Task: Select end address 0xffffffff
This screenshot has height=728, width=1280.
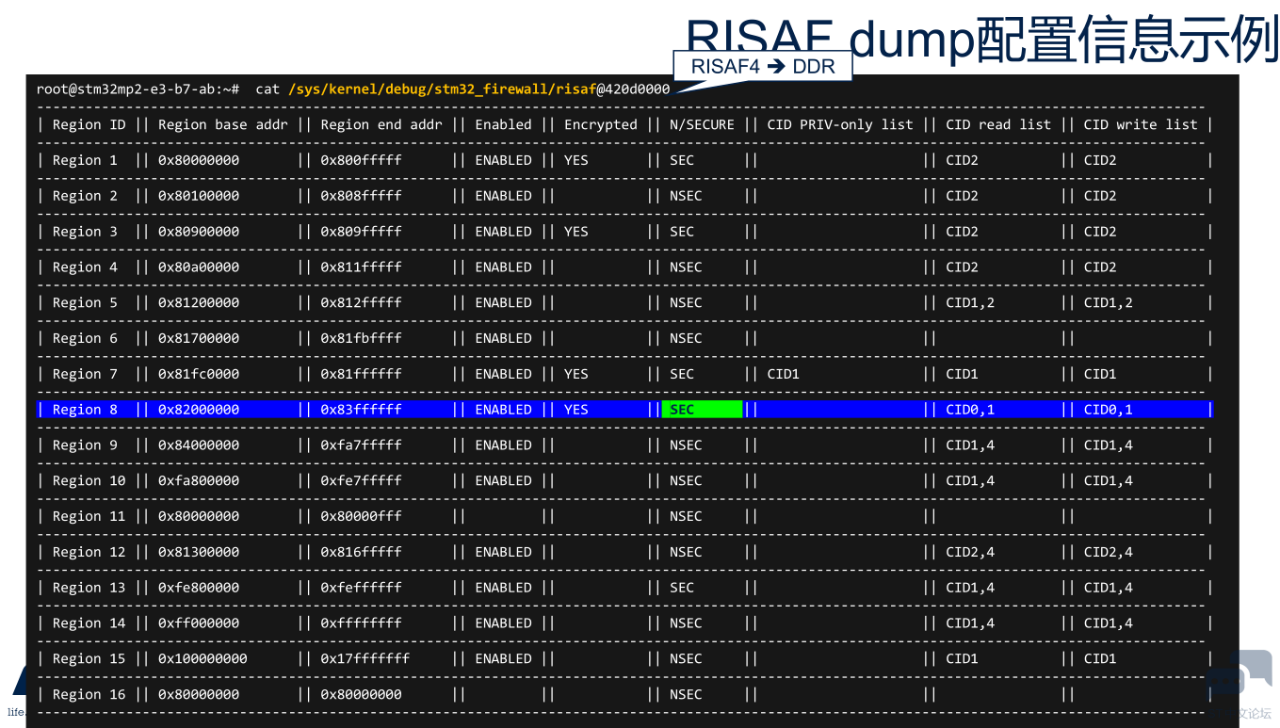Action: click(362, 623)
